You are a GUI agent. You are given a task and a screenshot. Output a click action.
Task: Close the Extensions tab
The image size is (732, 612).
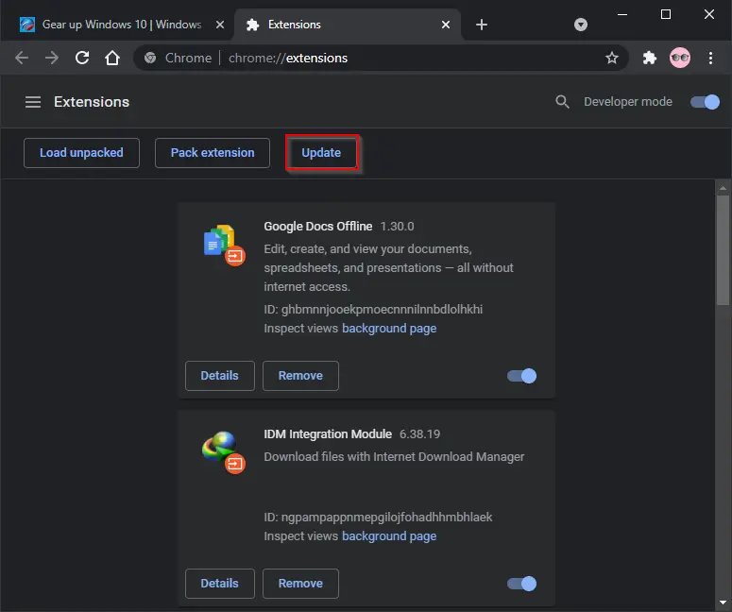tap(446, 25)
